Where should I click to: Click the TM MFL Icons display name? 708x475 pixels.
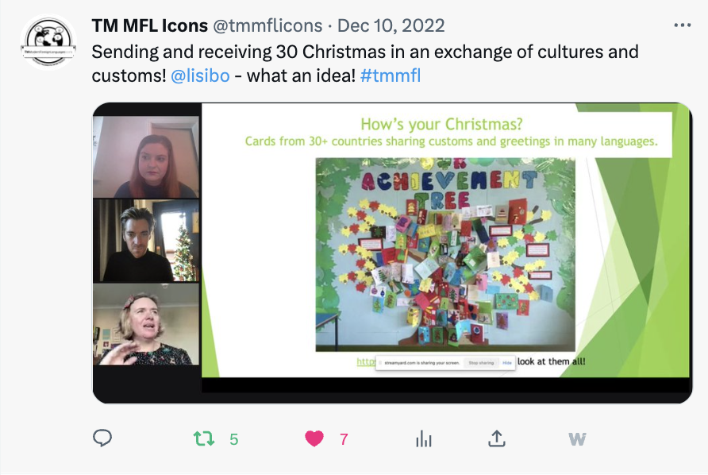pyautogui.click(x=149, y=25)
